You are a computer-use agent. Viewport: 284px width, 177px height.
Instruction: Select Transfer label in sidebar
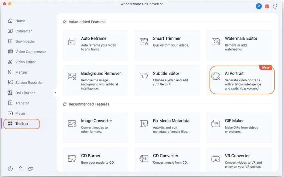pyautogui.click(x=22, y=103)
